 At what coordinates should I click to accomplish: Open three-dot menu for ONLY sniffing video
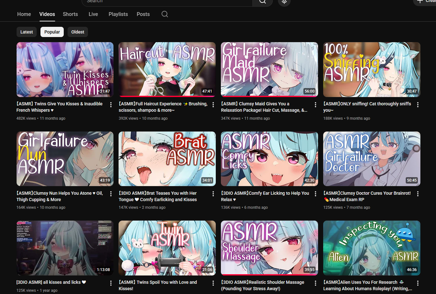tap(418, 105)
